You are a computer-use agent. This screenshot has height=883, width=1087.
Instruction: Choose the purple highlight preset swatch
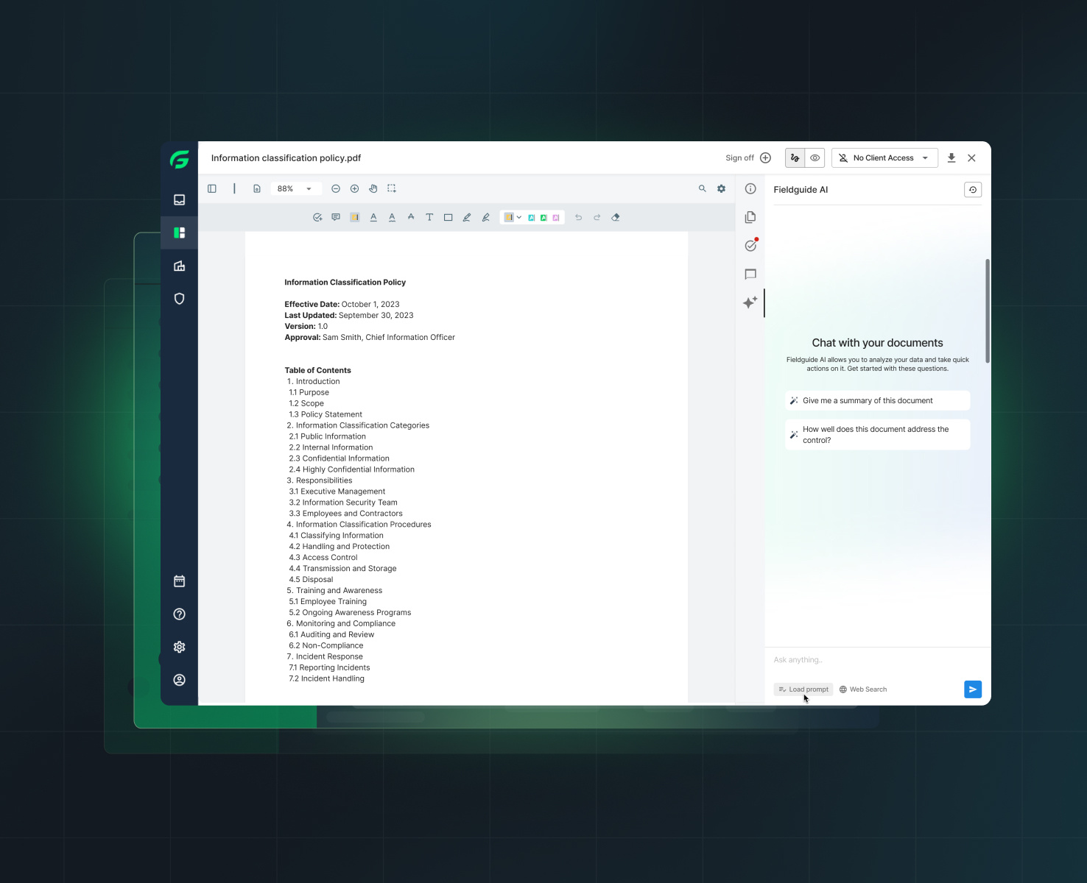556,217
